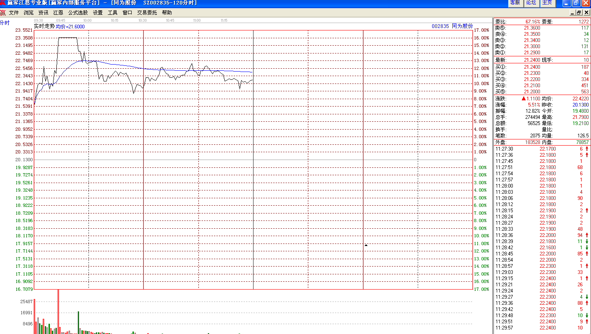Open the 设置 menu
This screenshot has width=591, height=334.
pos(98,13)
